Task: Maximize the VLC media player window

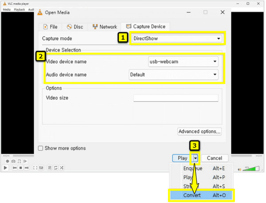Action: [248, 4]
